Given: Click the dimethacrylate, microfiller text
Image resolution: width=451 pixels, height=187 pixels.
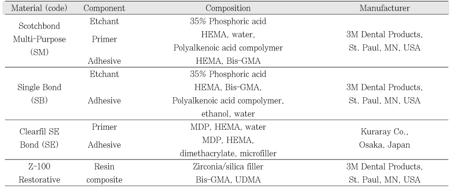Looking at the screenshot, I should click(x=228, y=154).
